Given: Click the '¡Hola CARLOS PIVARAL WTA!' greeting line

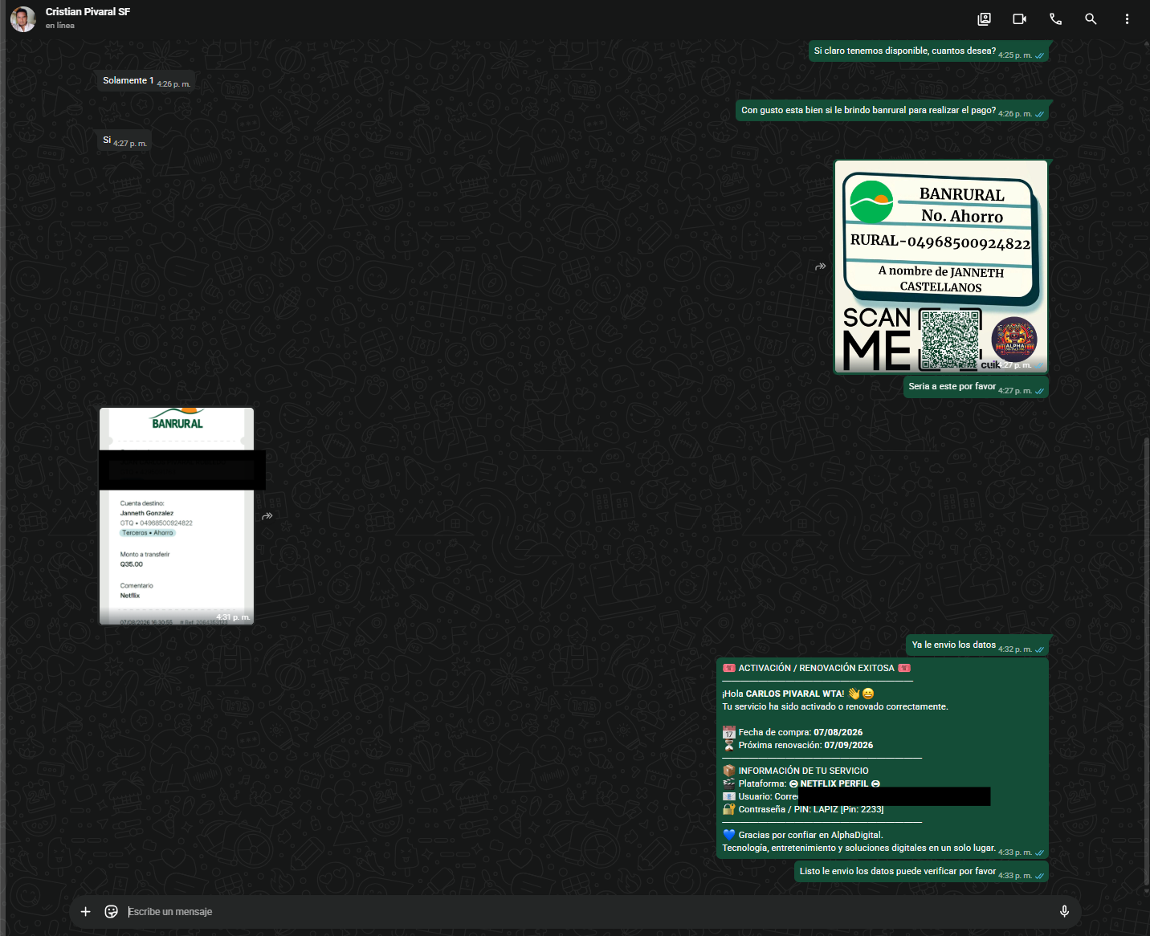Looking at the screenshot, I should coord(797,694).
